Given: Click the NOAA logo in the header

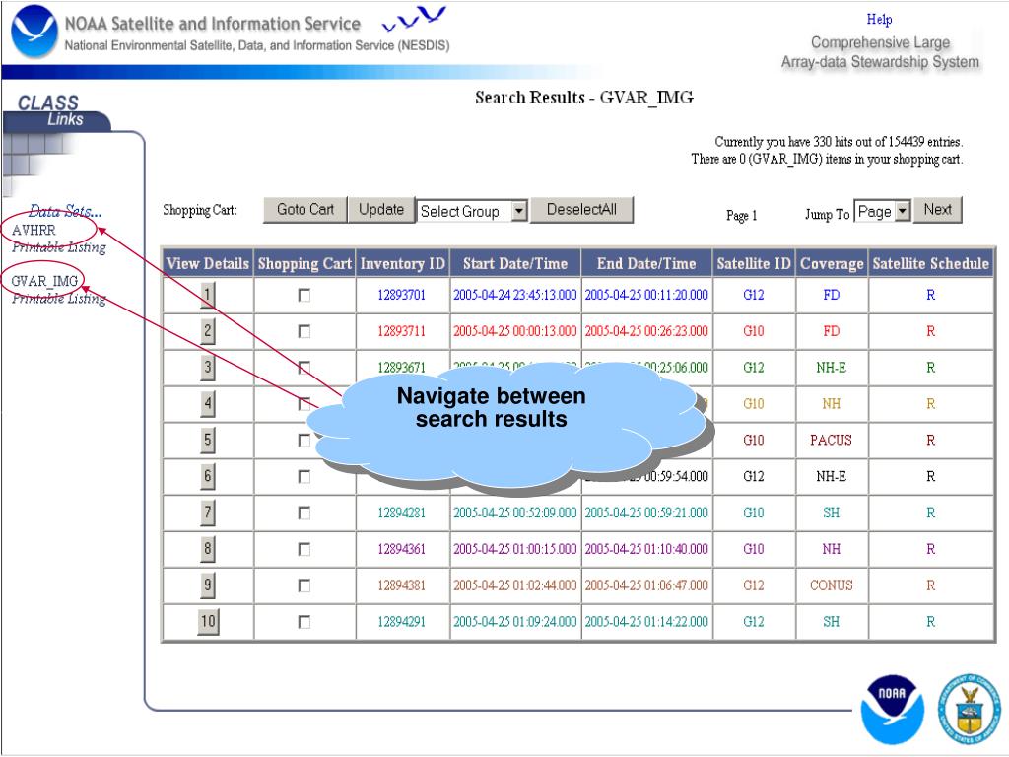Looking at the screenshot, I should tap(34, 31).
